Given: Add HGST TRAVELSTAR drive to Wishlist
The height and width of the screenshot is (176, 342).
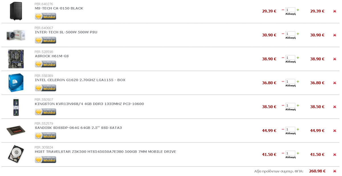Looking at the screenshot, I should tap(46, 160).
